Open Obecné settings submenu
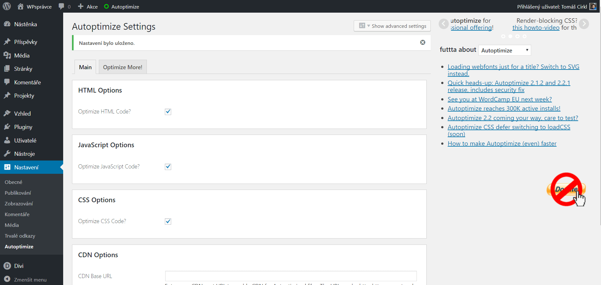 [14, 182]
